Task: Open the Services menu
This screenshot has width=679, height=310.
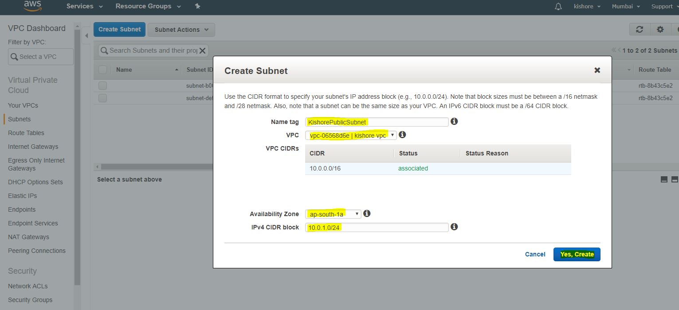Action: click(x=84, y=6)
